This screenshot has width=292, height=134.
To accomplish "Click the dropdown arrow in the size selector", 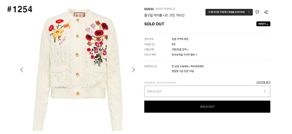I will point(264,91).
